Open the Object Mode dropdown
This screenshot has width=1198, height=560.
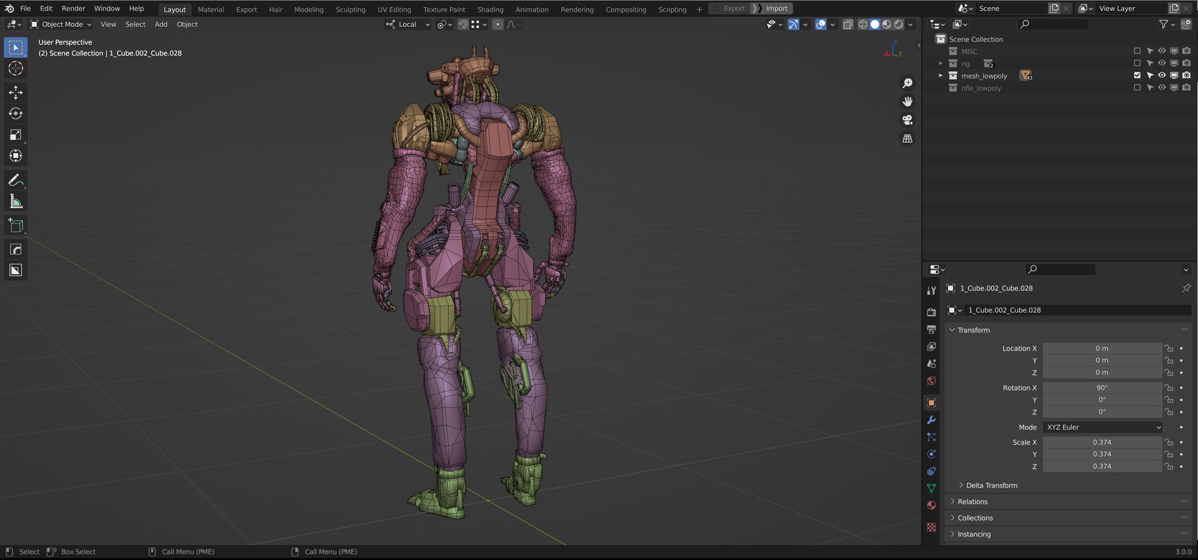click(61, 24)
